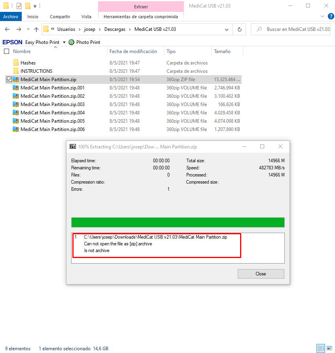This screenshot has height=353, width=335.
Task: Select 'Can not open the file' error line
Action: pyautogui.click(x=118, y=244)
